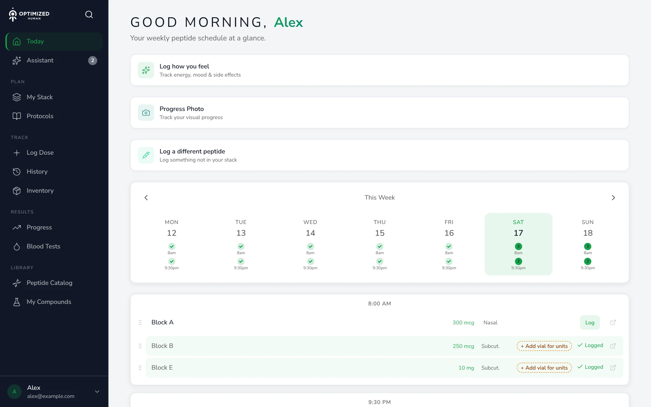Click the Blood Tests droplet icon
The height and width of the screenshot is (407, 651).
click(17, 247)
